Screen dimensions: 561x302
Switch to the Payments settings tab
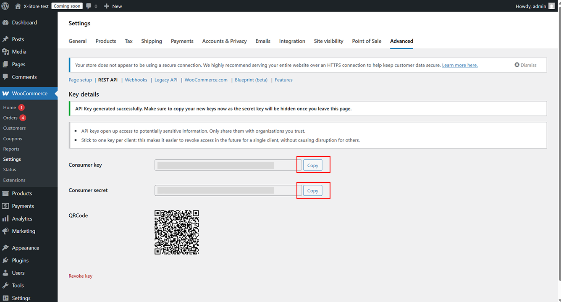182,41
